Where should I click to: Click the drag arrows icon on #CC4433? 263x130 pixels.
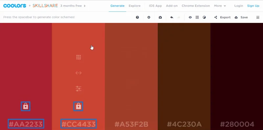pos(79,73)
